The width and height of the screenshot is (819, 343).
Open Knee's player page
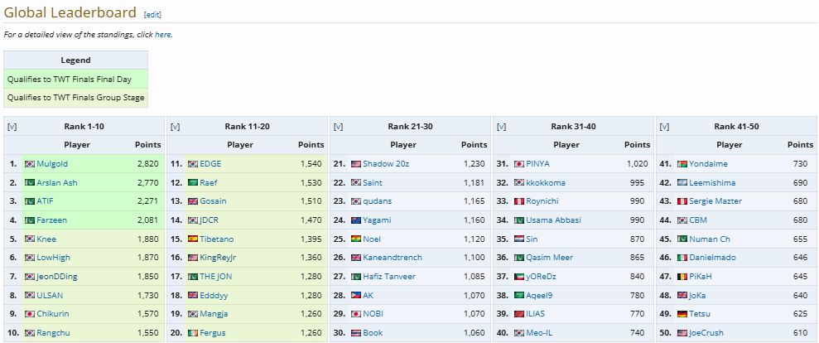tap(46, 239)
